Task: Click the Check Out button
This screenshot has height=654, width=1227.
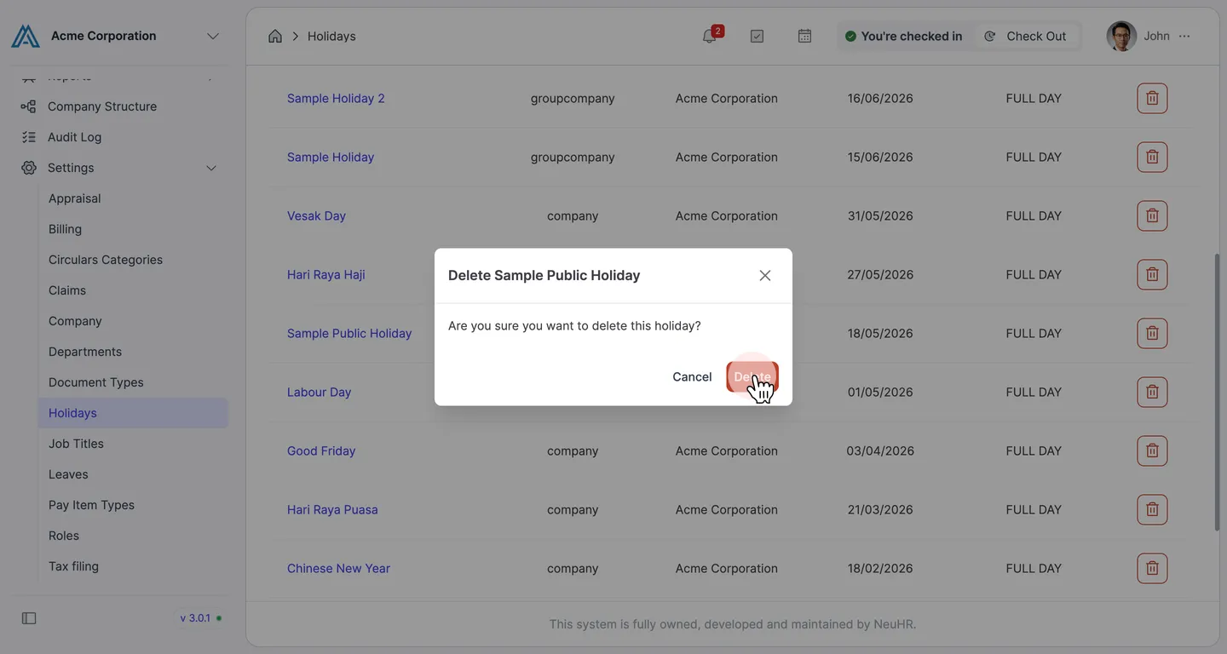Action: (x=1026, y=36)
